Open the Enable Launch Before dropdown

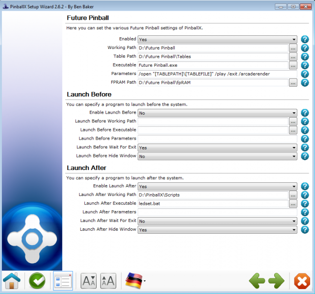(x=217, y=113)
